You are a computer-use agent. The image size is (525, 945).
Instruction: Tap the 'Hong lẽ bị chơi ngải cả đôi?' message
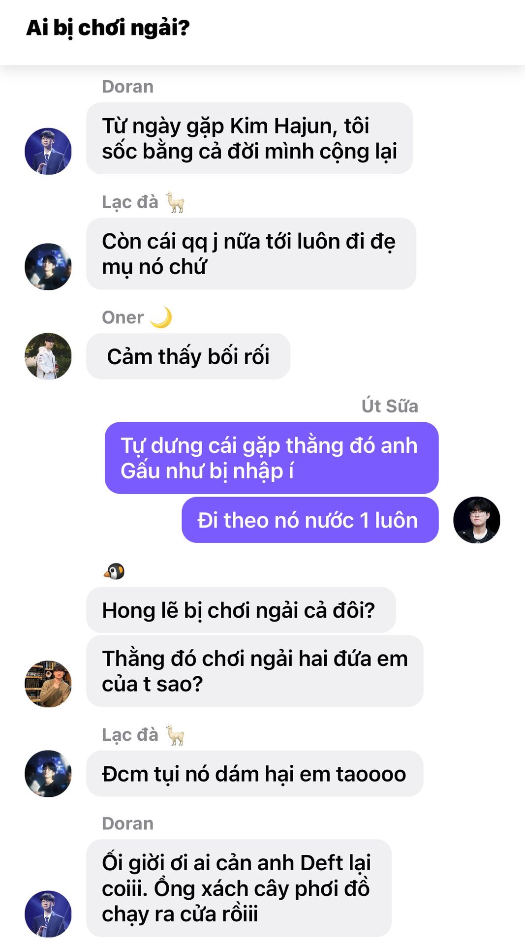241,610
